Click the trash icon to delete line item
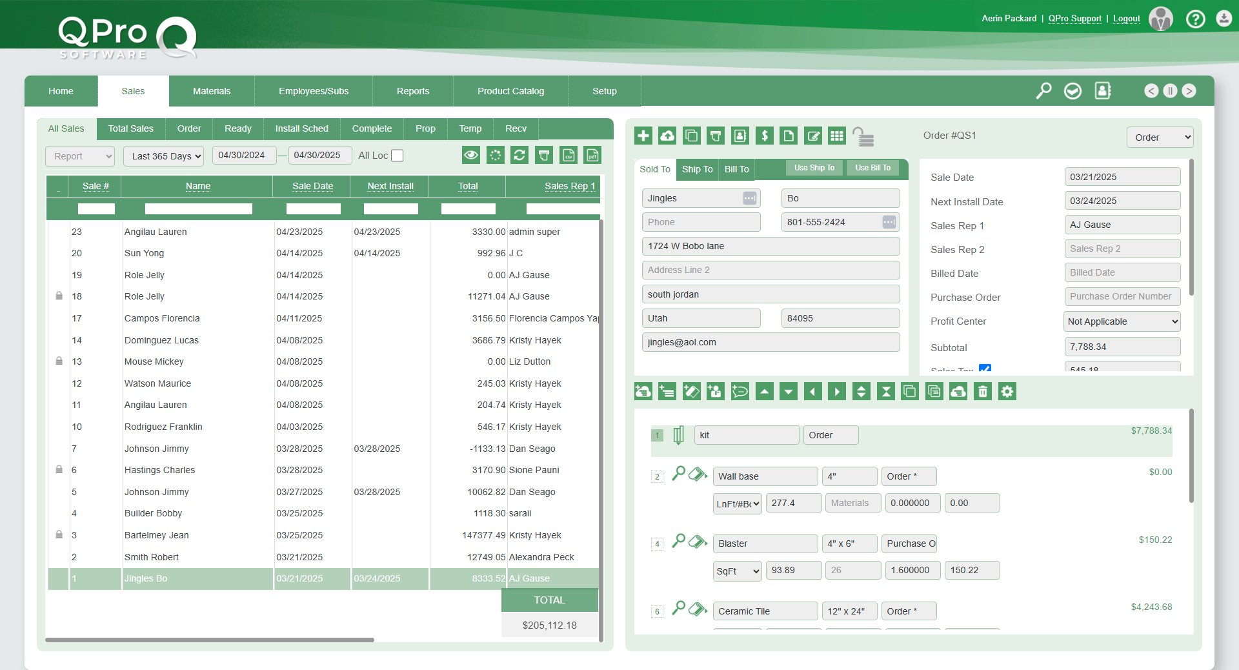 pyautogui.click(x=983, y=392)
